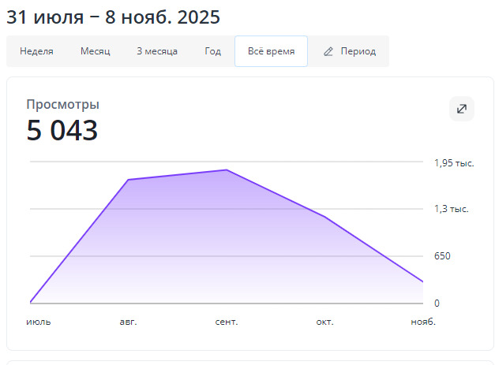The width and height of the screenshot is (495, 365).
Task: Select the Всё время tab
Action: [x=271, y=52]
